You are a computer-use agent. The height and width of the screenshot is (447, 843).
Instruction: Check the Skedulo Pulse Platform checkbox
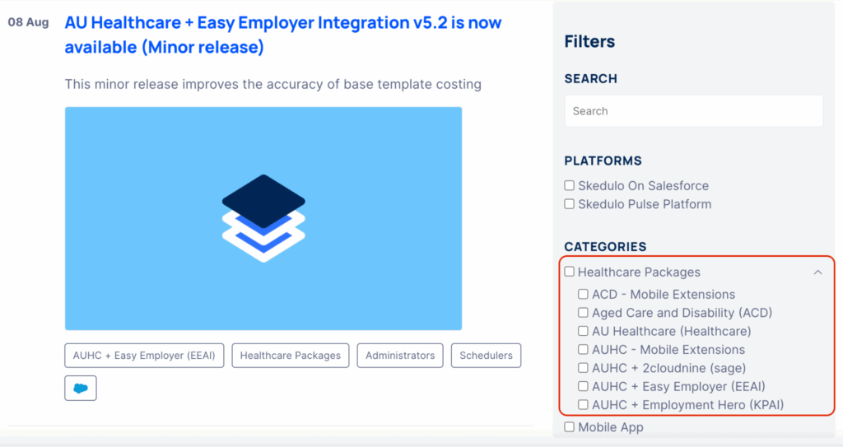[569, 204]
